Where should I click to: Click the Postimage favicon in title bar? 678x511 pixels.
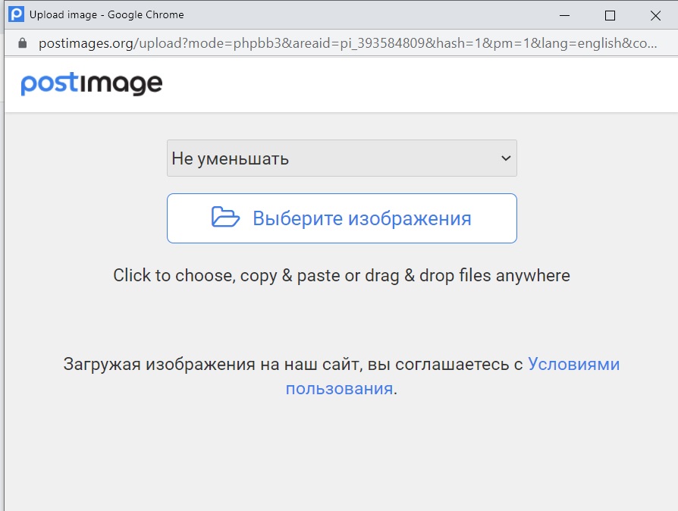pyautogui.click(x=17, y=14)
